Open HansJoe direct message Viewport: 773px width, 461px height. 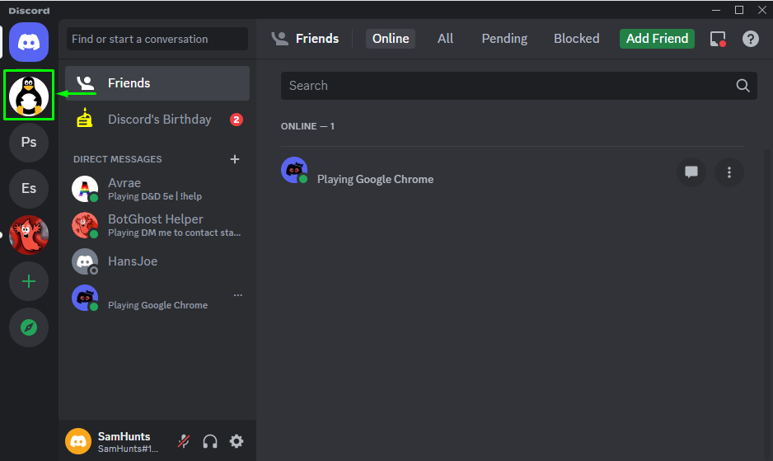157,261
